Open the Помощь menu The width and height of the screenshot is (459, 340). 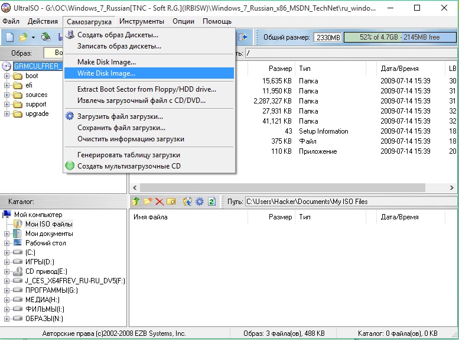(x=217, y=21)
